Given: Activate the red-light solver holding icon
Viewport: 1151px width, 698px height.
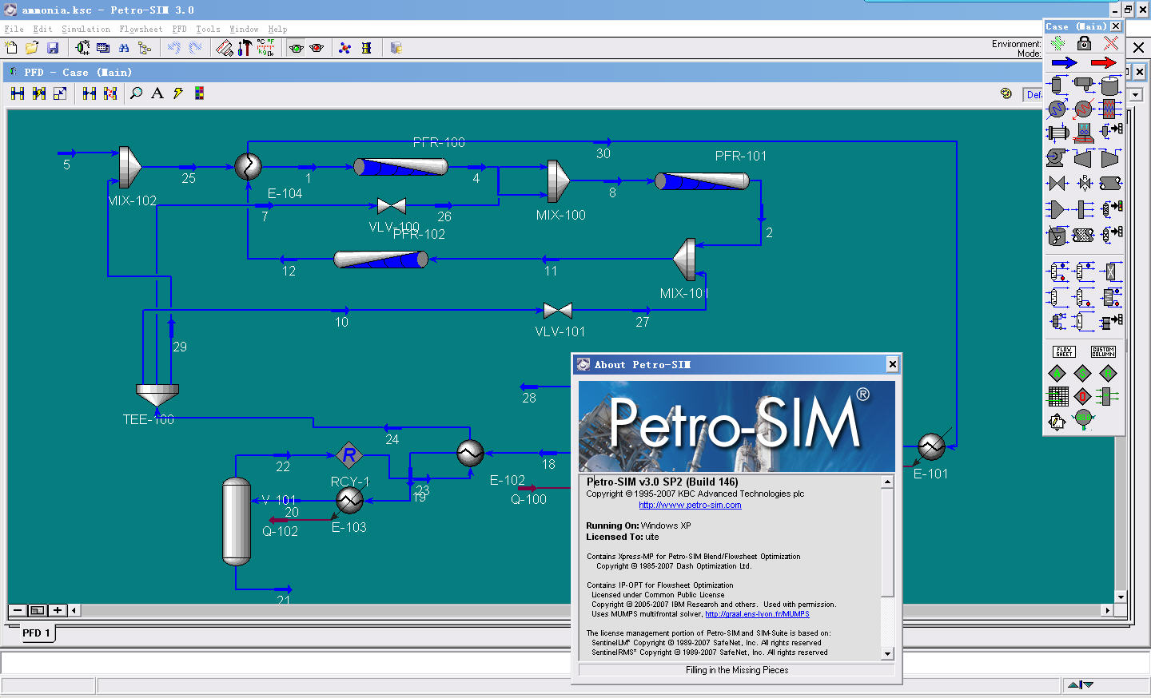Looking at the screenshot, I should click(x=317, y=48).
